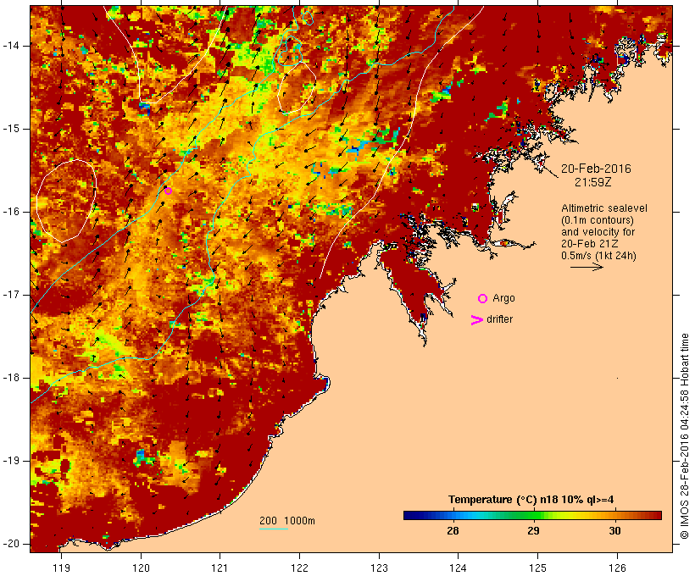Click the latitude axis label -19

(x=11, y=461)
